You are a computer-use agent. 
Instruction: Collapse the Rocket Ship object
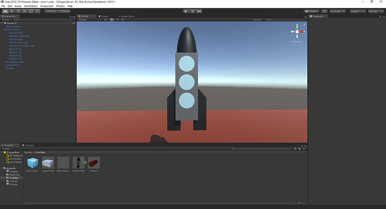4,30
